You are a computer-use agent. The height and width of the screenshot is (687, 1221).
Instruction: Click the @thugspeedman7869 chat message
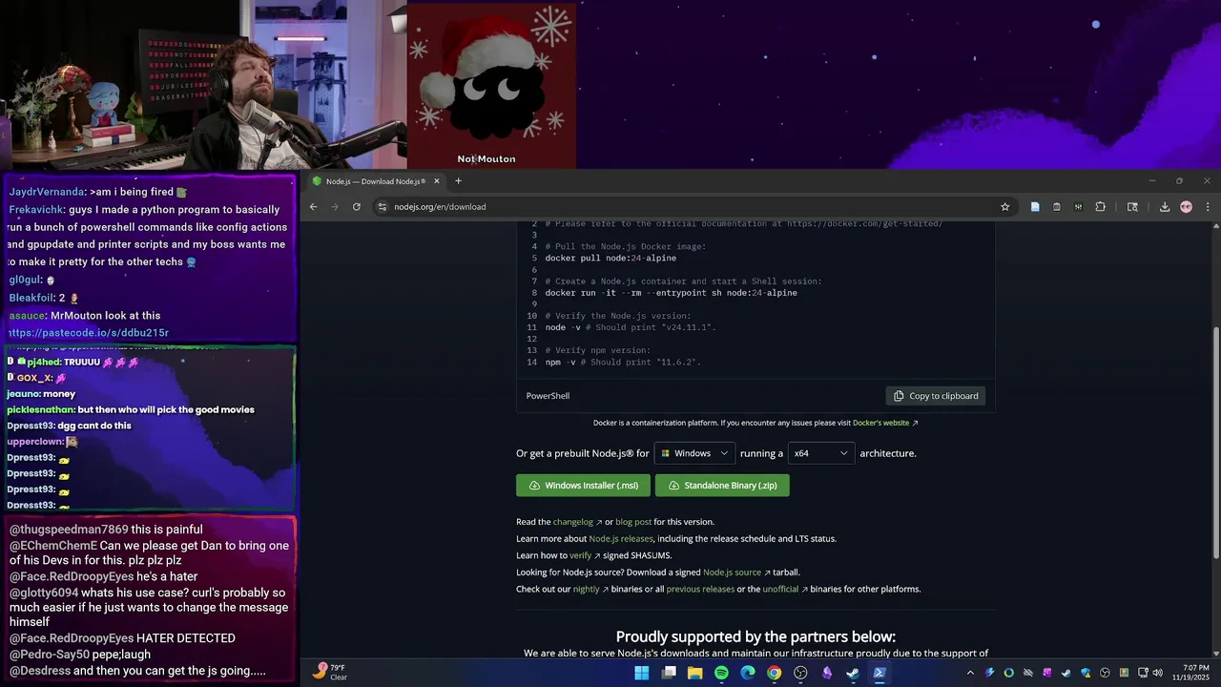click(106, 530)
